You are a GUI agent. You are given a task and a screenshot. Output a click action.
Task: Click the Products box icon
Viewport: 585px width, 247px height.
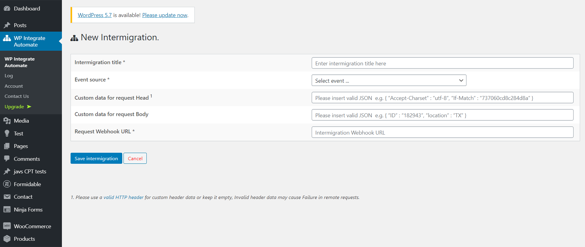(x=7, y=239)
